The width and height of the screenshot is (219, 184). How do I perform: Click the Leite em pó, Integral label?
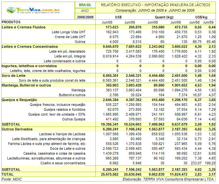[70, 56]
